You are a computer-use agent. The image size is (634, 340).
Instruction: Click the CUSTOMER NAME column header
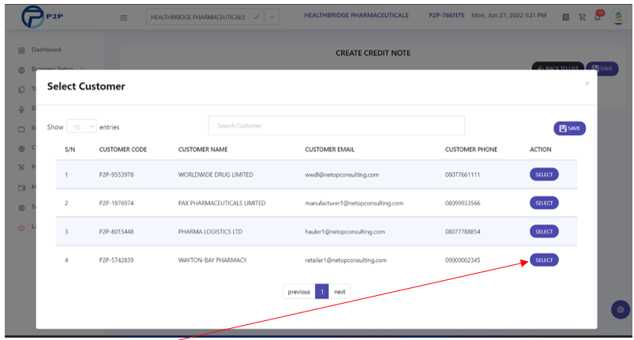coord(203,149)
